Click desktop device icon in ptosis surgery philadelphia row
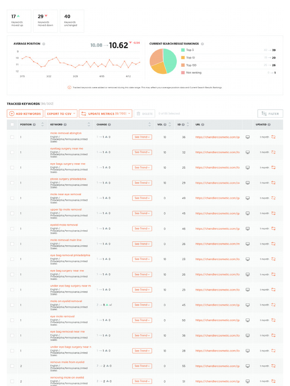Image resolution: width=290 pixels, height=386 pixels. click(248, 183)
